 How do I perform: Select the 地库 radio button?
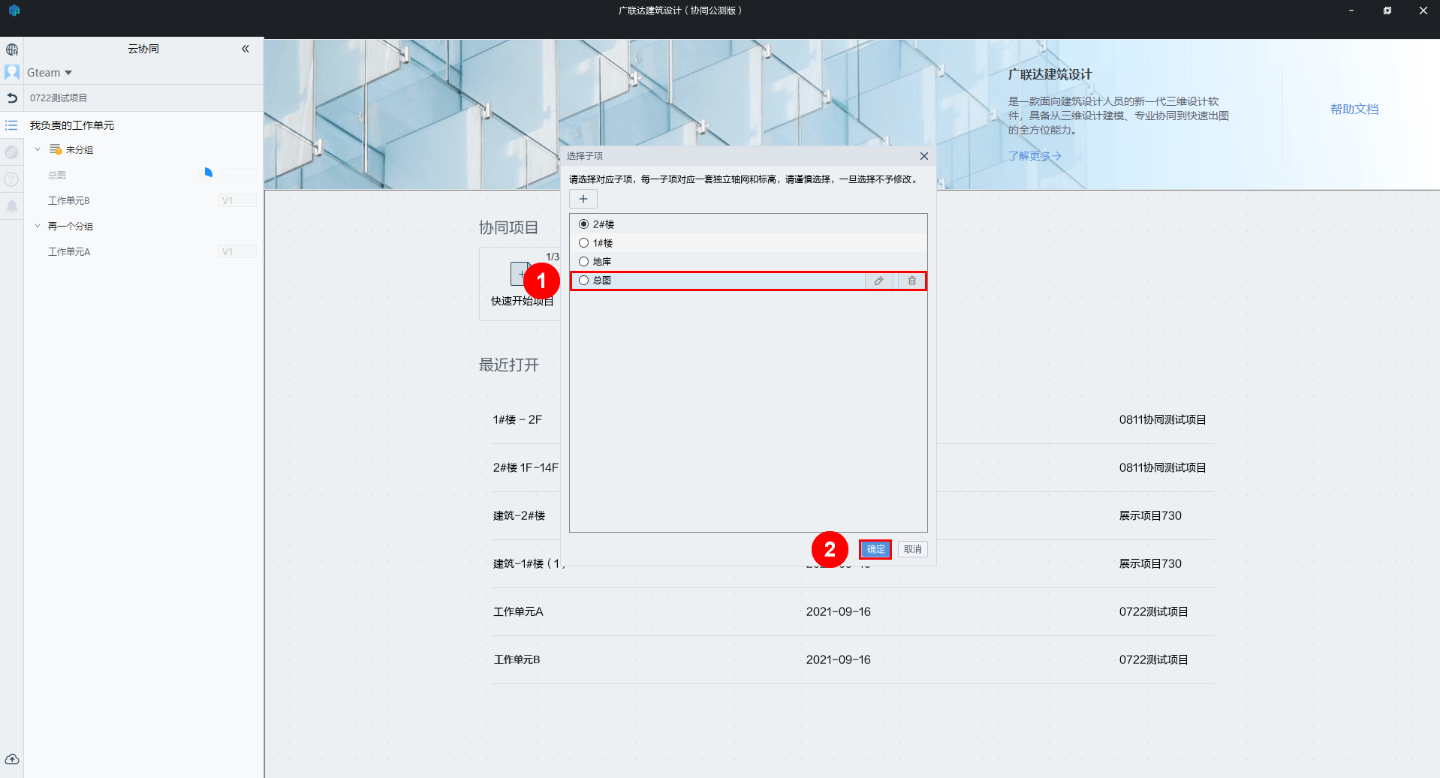(x=583, y=262)
